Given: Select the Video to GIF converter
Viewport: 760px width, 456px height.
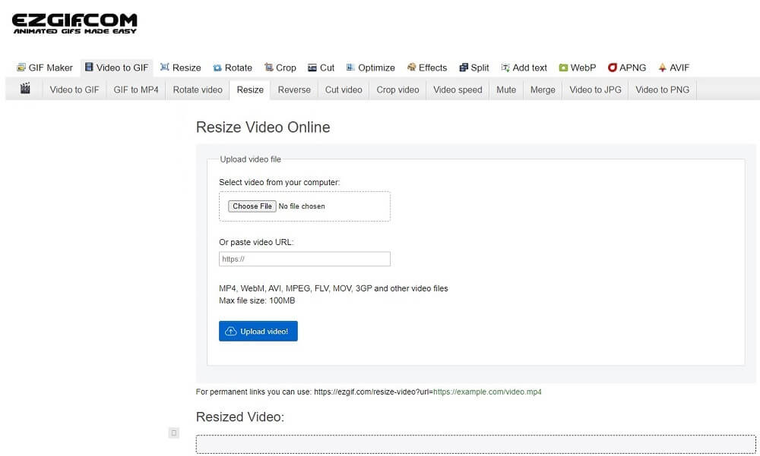Looking at the screenshot, I should coord(116,68).
